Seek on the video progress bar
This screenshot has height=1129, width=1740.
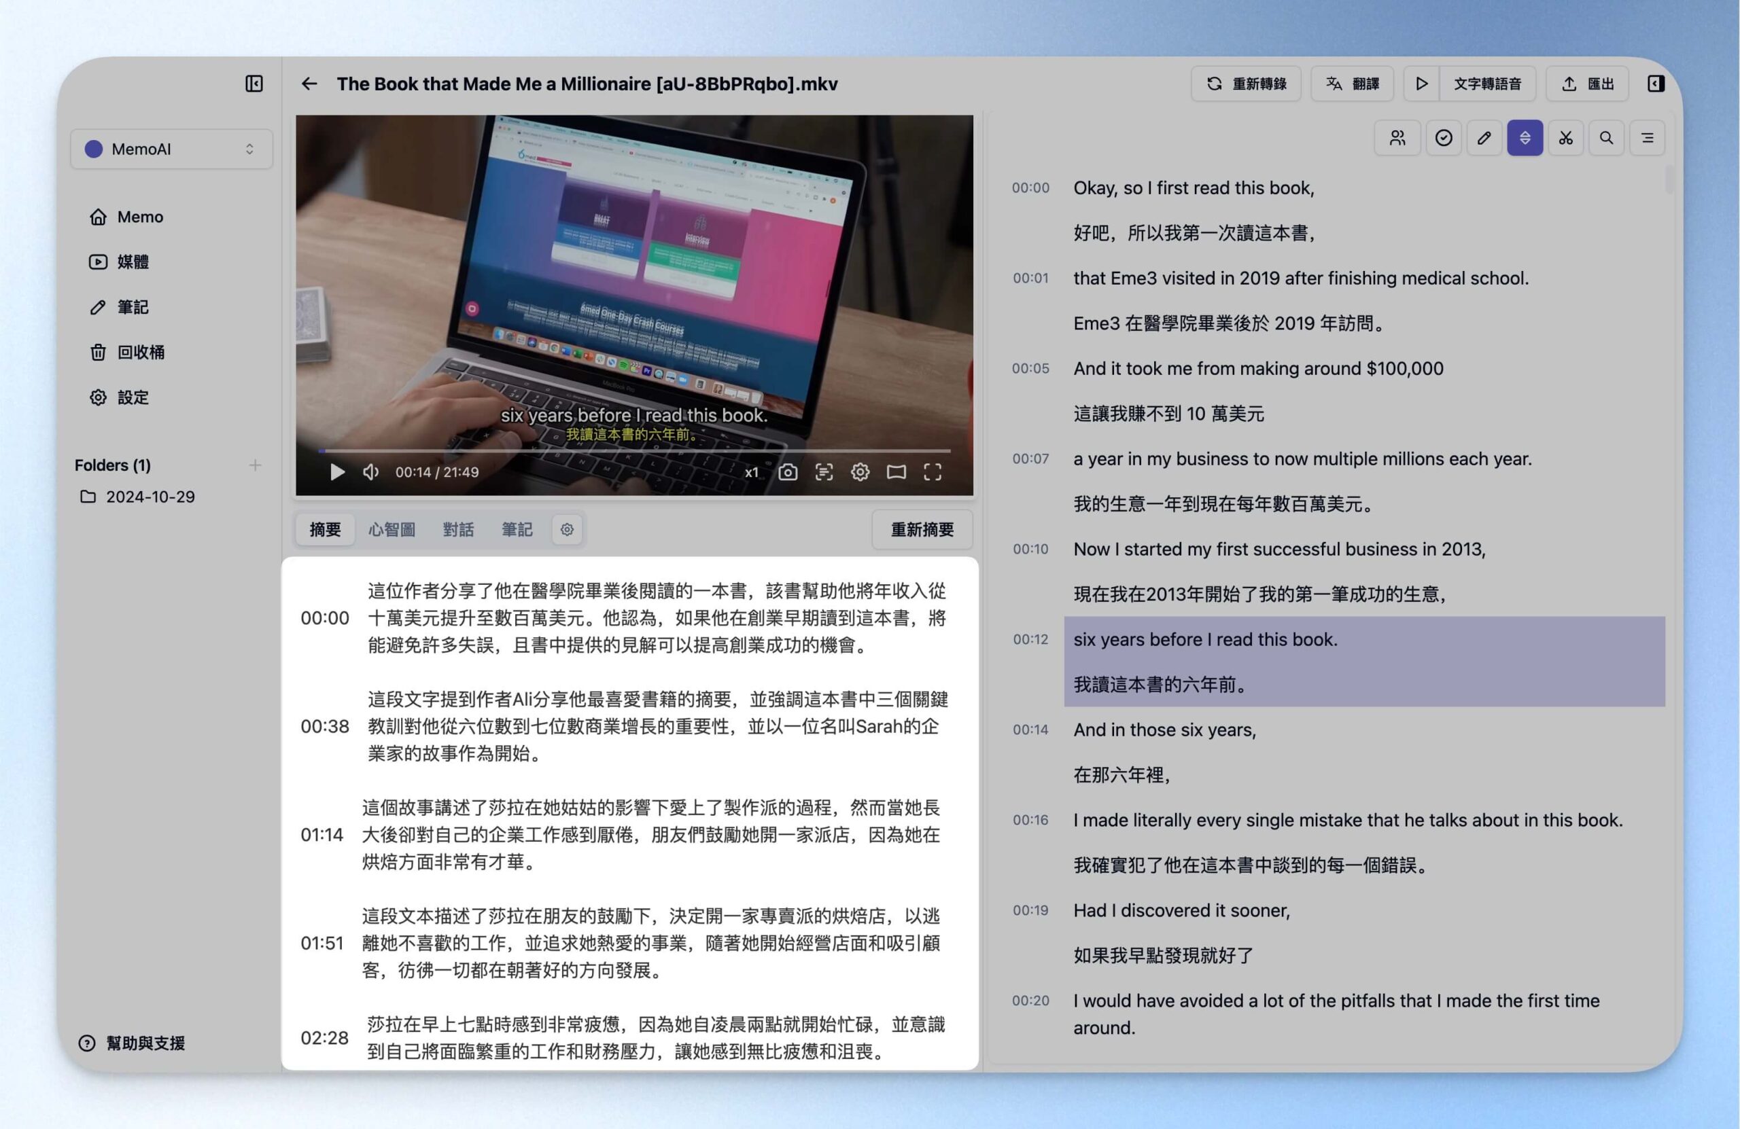click(x=634, y=451)
